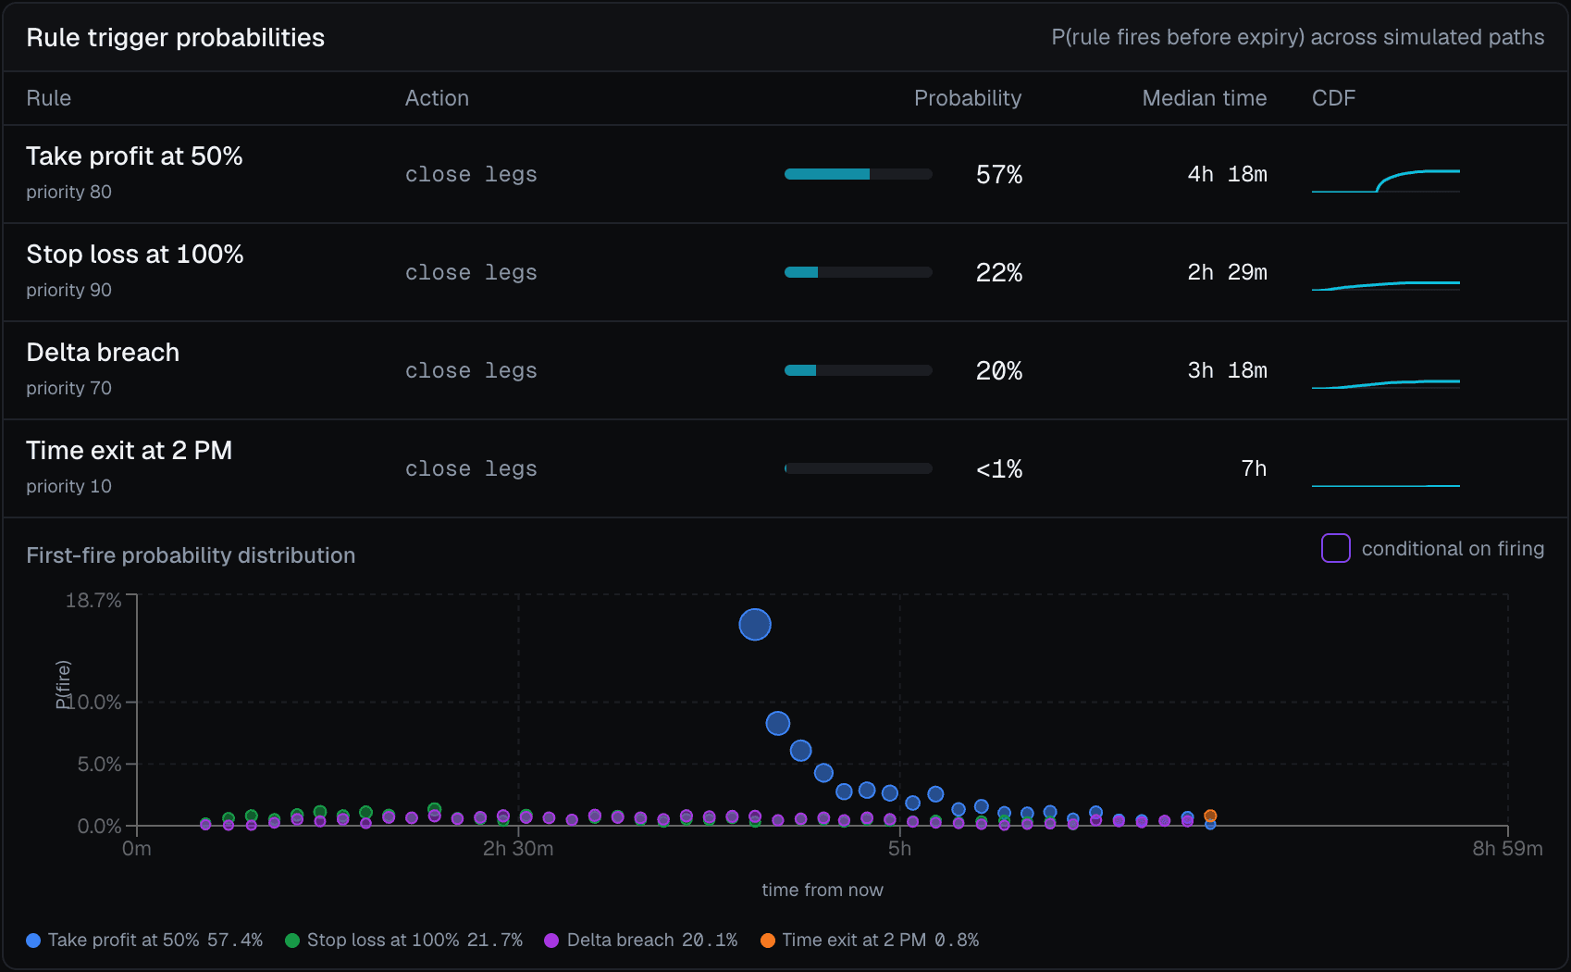Image resolution: width=1571 pixels, height=972 pixels.
Task: Click the Time exit probability bar
Action: [x=858, y=468]
